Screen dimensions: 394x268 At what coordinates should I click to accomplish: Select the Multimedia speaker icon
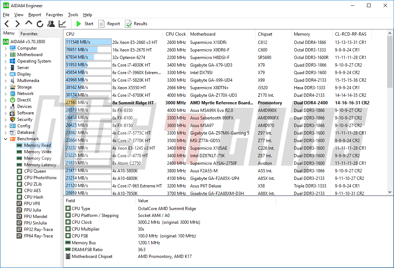coord(13,81)
